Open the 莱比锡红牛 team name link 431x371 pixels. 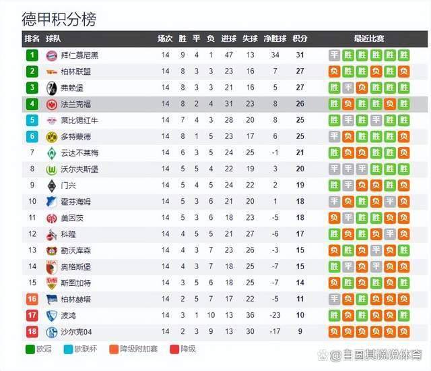[x=79, y=121]
